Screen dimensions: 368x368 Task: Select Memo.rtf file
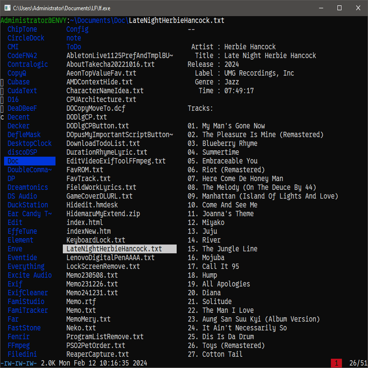click(x=81, y=302)
